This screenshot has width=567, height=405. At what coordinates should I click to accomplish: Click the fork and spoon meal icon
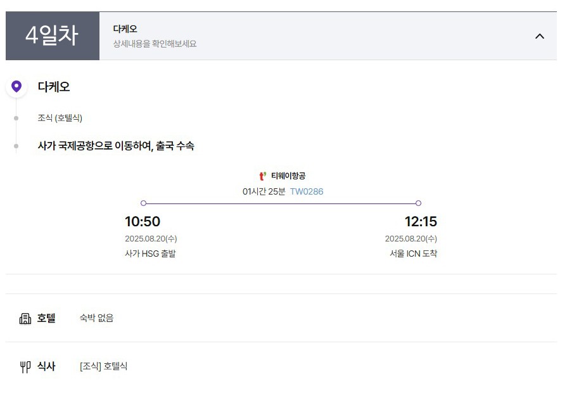click(x=25, y=366)
